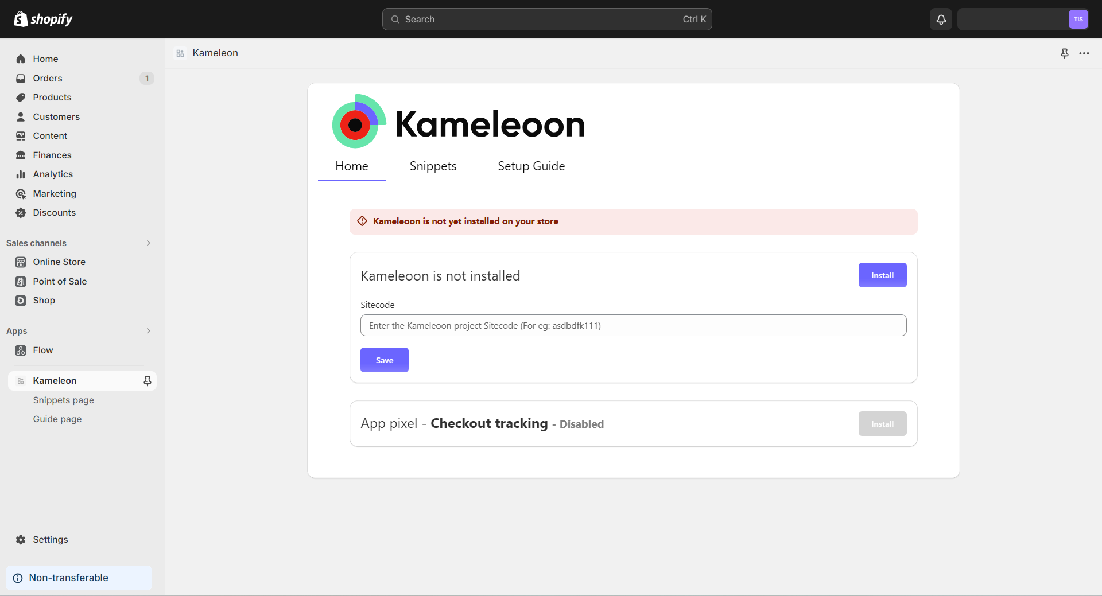Open the three-dot more actions menu
The width and height of the screenshot is (1102, 596).
tap(1084, 53)
